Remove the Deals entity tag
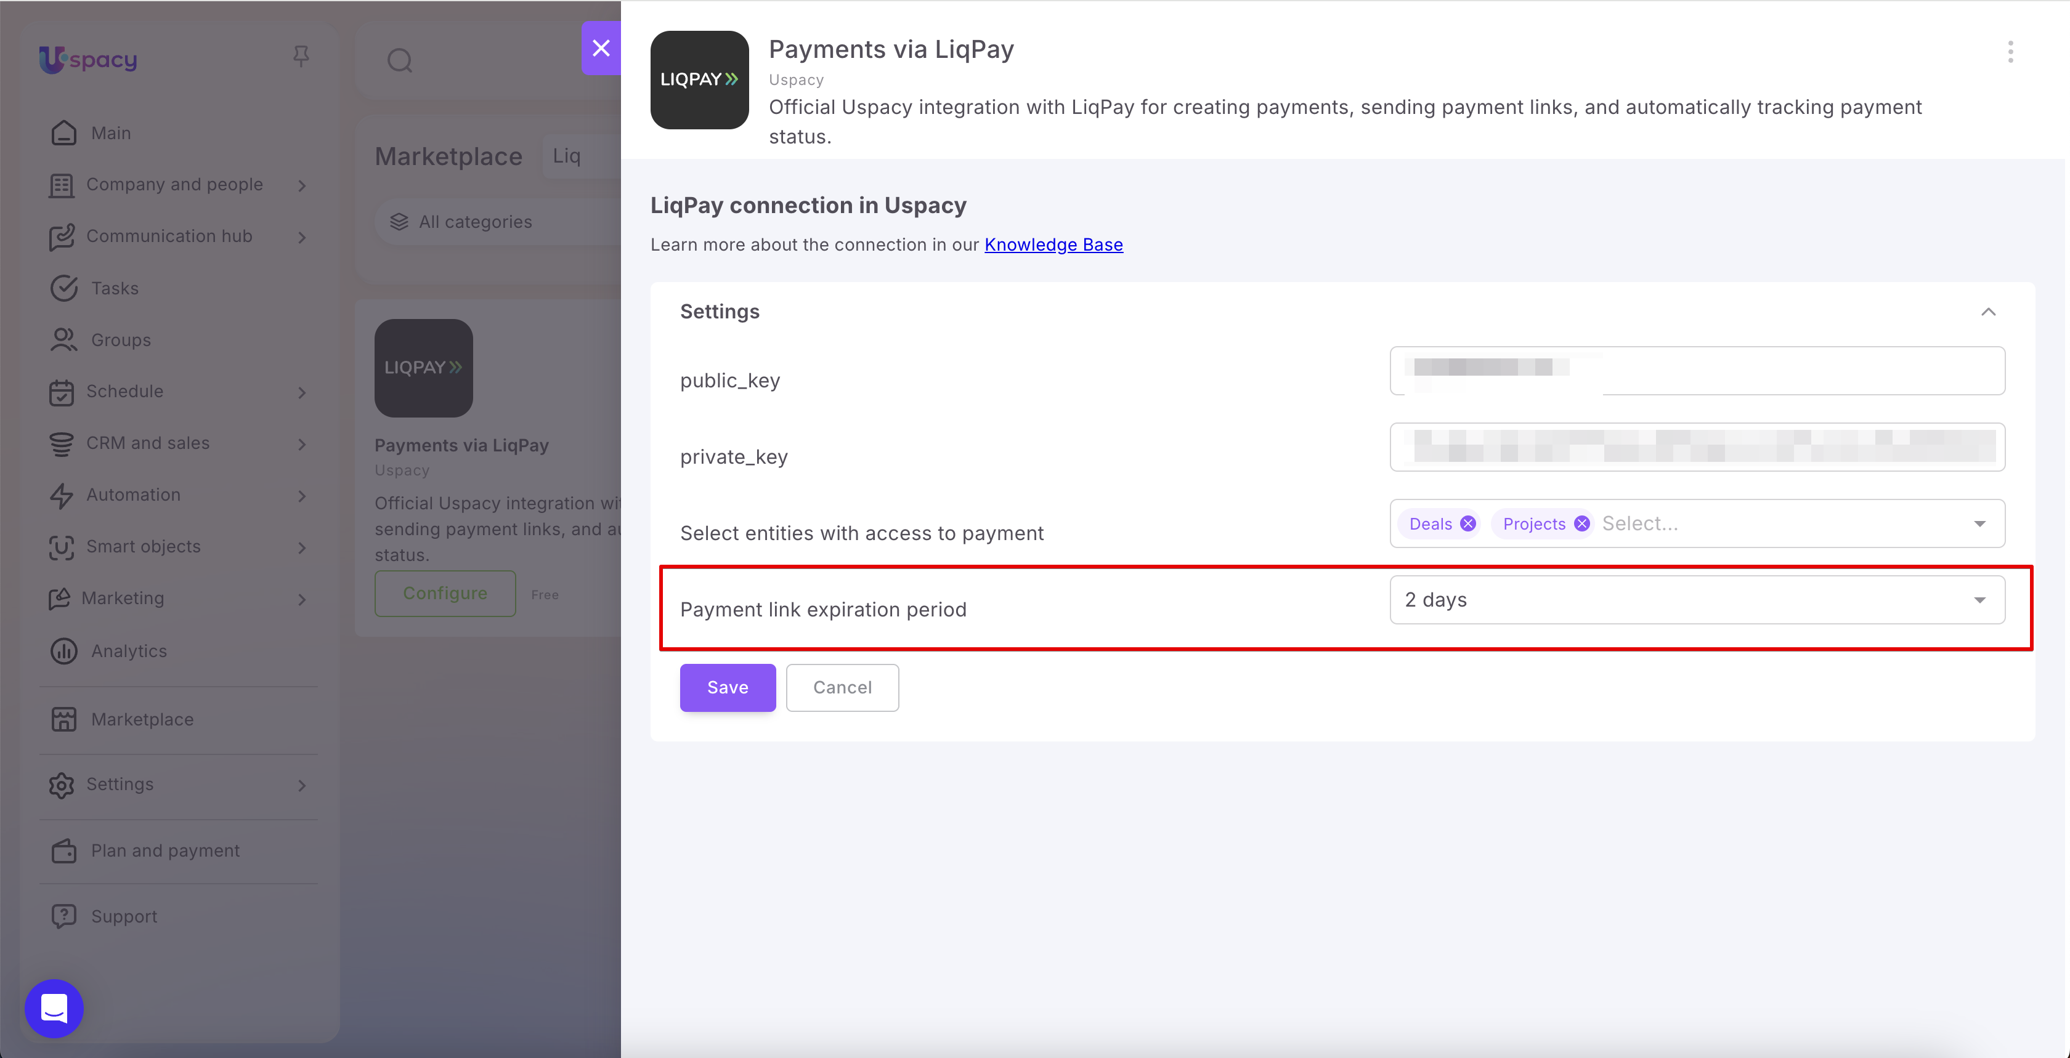 [1467, 524]
